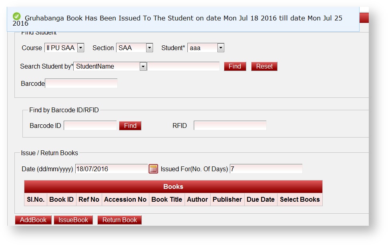Click the green success checkmark icon
The image size is (388, 245).
pos(17,16)
